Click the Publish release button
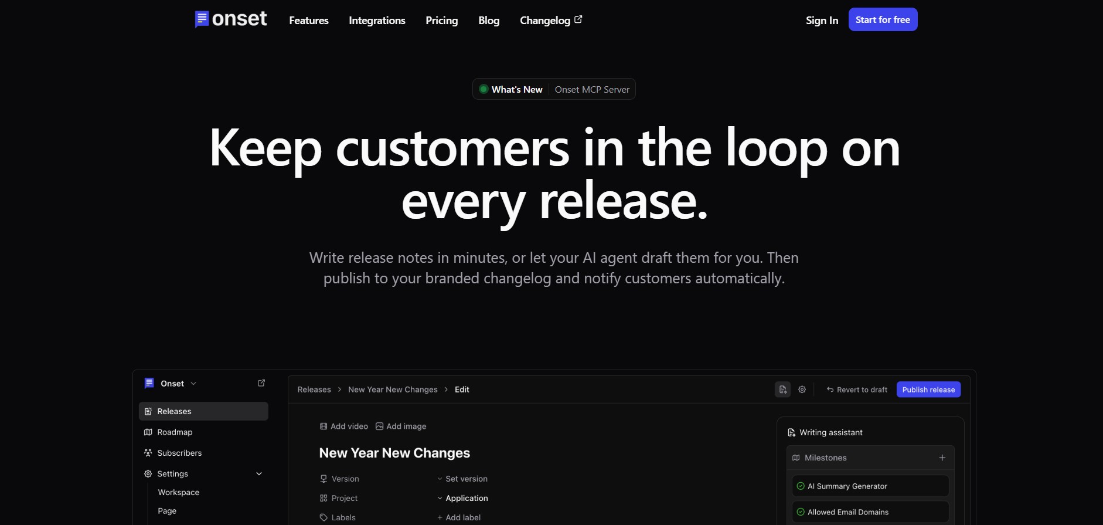1103x525 pixels. [928, 389]
